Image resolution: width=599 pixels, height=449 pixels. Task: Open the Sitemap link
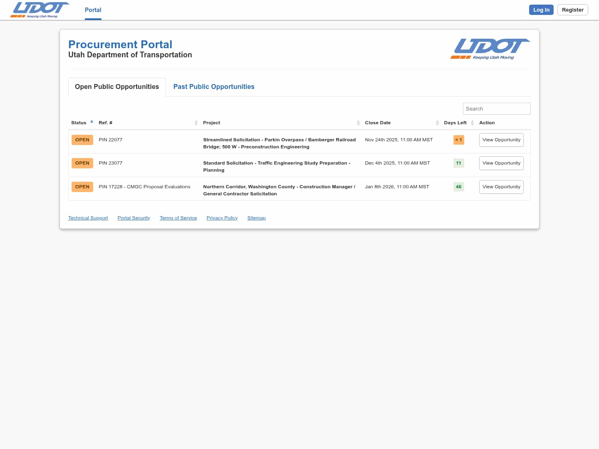257,218
